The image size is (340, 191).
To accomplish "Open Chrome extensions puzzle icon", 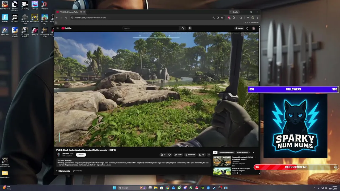I will [x=233, y=18].
